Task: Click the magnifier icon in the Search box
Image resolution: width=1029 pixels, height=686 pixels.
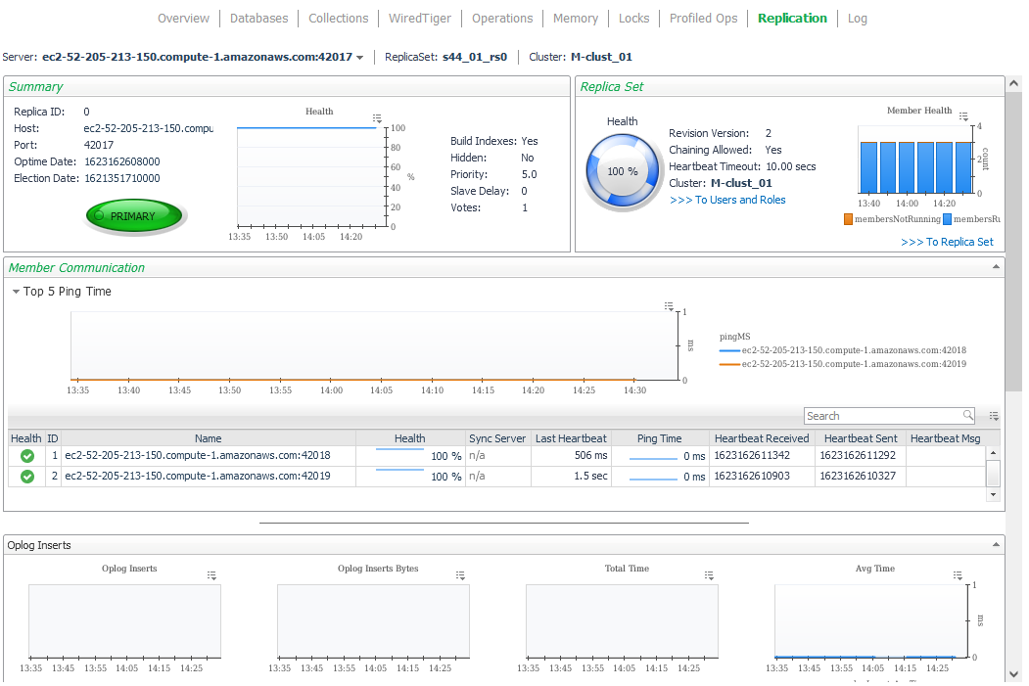Action: [967, 416]
